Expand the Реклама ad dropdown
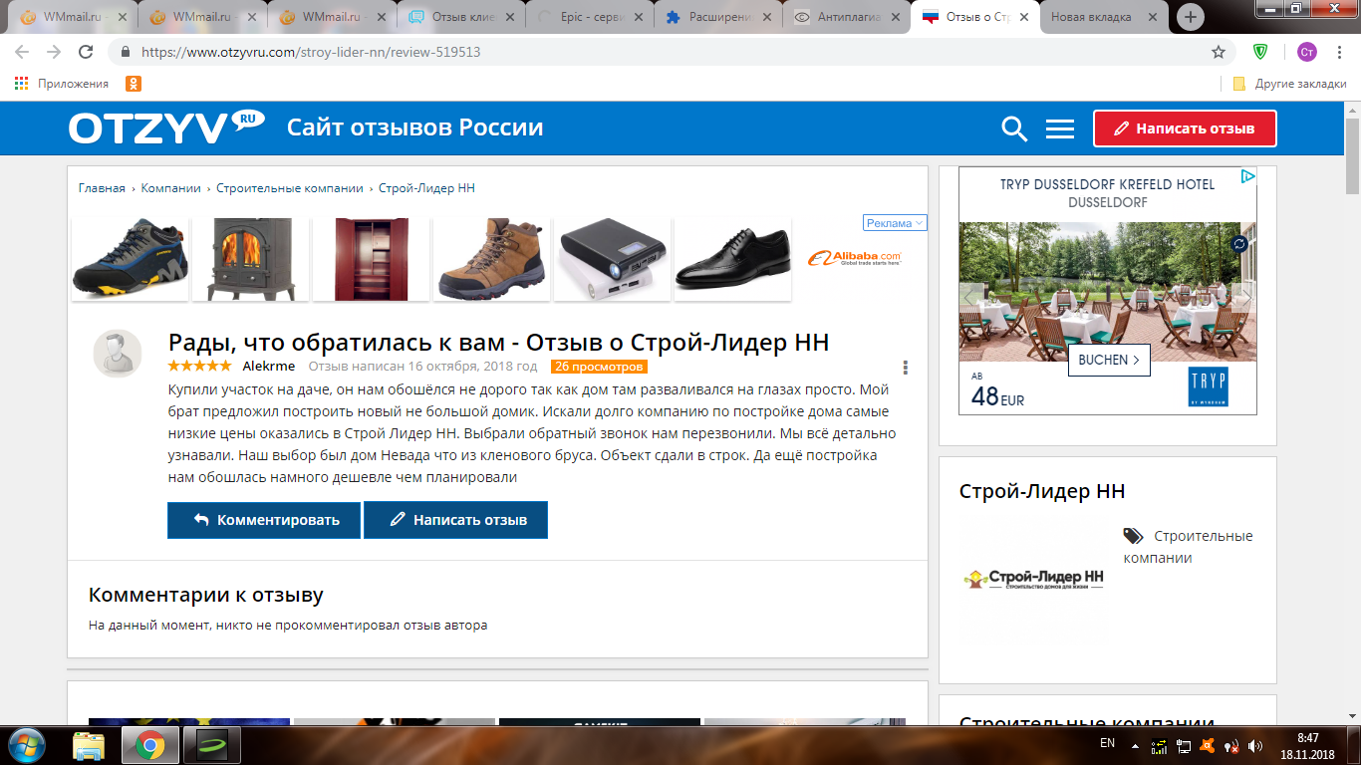This screenshot has width=1361, height=765. pyautogui.click(x=895, y=223)
